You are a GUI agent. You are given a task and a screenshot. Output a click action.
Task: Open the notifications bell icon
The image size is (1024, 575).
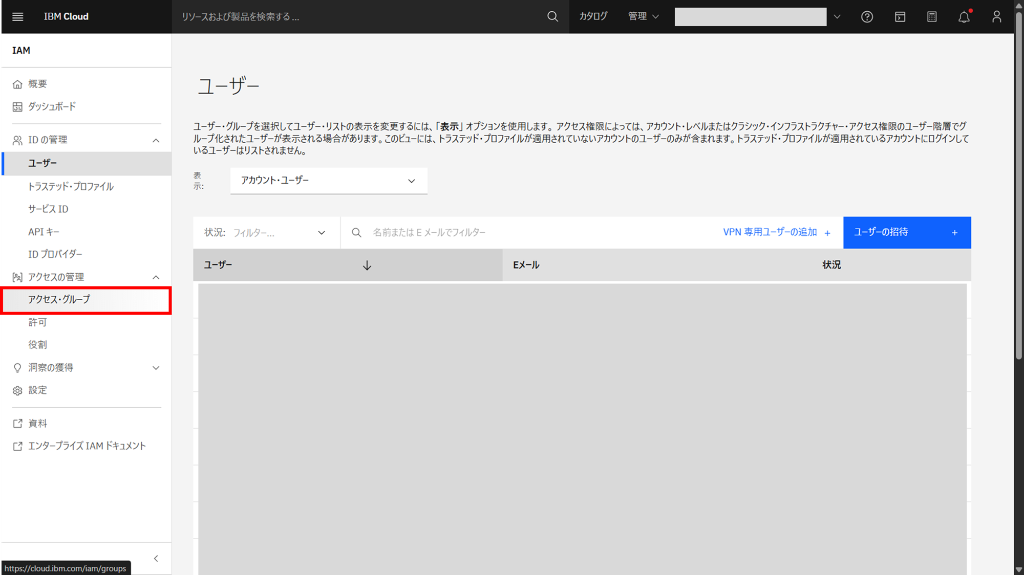point(964,17)
